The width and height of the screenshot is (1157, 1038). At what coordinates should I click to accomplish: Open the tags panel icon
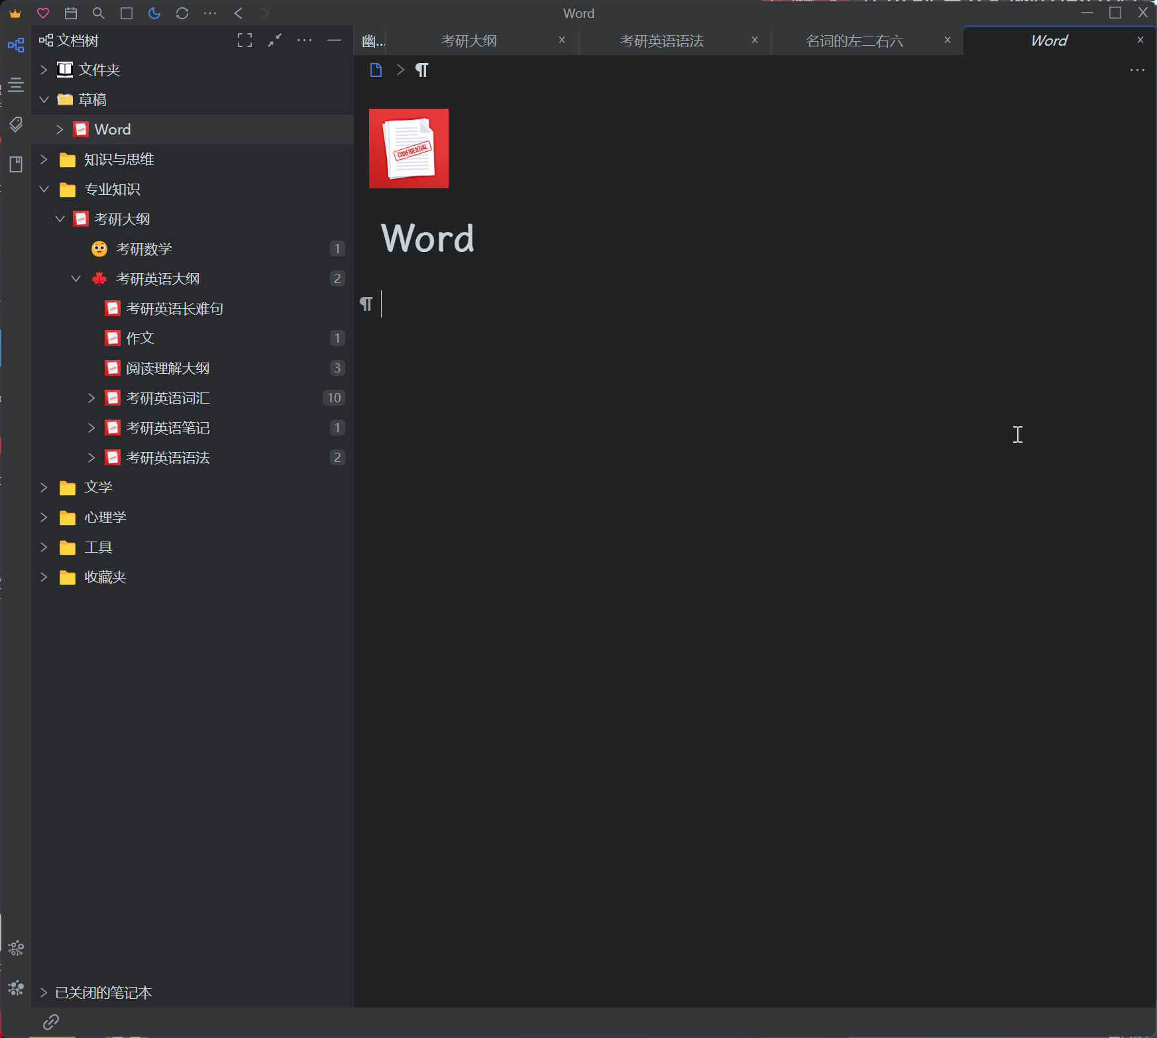click(16, 125)
